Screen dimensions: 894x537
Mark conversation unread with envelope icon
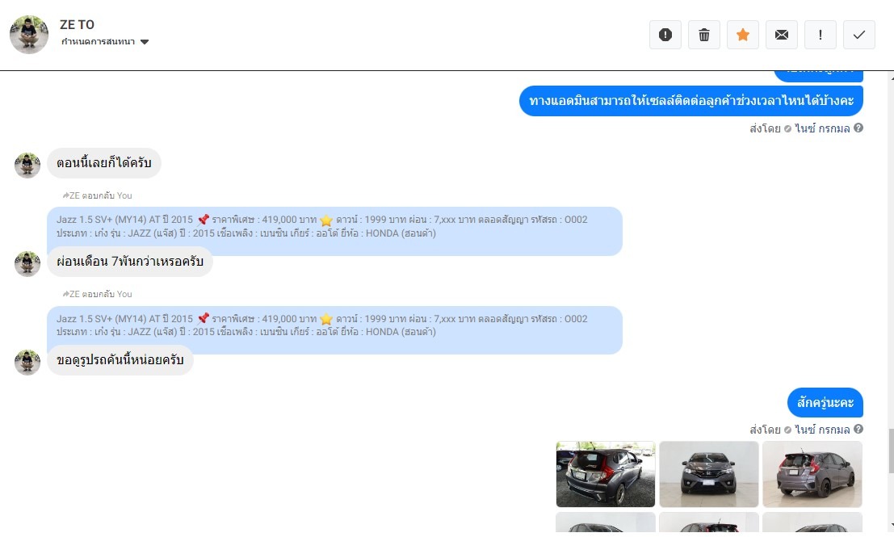(x=781, y=35)
